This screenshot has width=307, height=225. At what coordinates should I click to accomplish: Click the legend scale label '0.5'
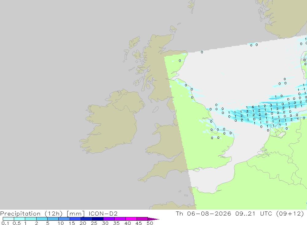point(17,223)
